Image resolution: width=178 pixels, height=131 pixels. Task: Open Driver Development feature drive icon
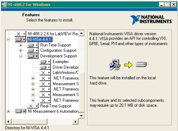click(45, 67)
